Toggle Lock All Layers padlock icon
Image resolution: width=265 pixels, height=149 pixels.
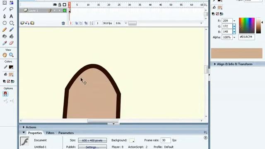(60, 5)
